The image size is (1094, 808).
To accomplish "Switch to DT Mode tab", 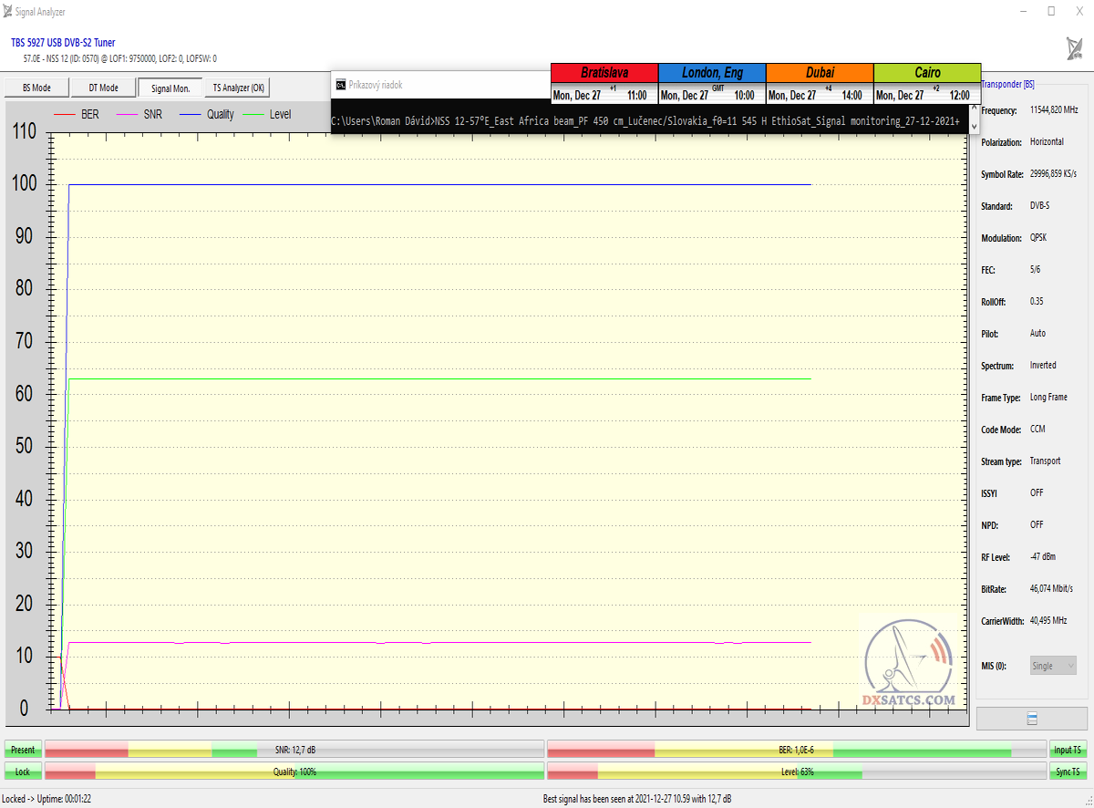I will 103,88.
